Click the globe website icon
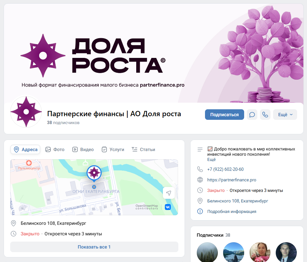 point(200,180)
